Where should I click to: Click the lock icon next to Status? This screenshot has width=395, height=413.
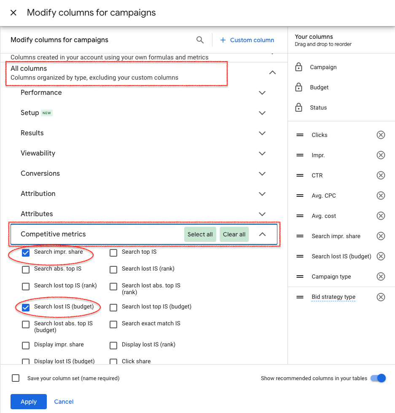(298, 107)
